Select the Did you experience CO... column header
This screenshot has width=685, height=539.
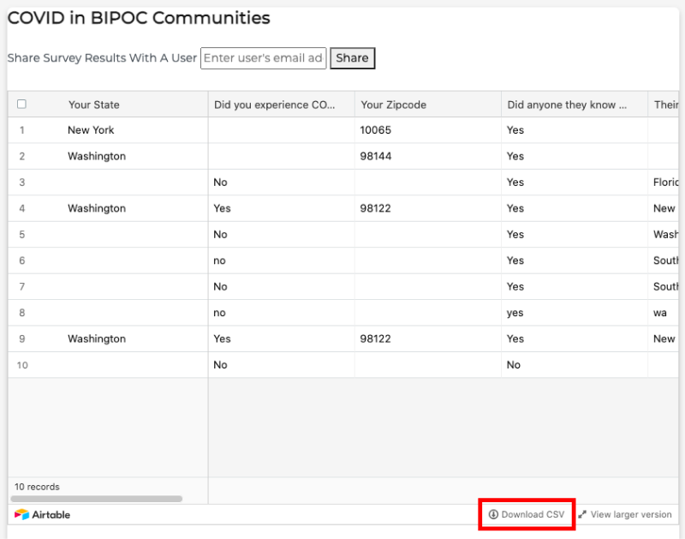click(282, 105)
